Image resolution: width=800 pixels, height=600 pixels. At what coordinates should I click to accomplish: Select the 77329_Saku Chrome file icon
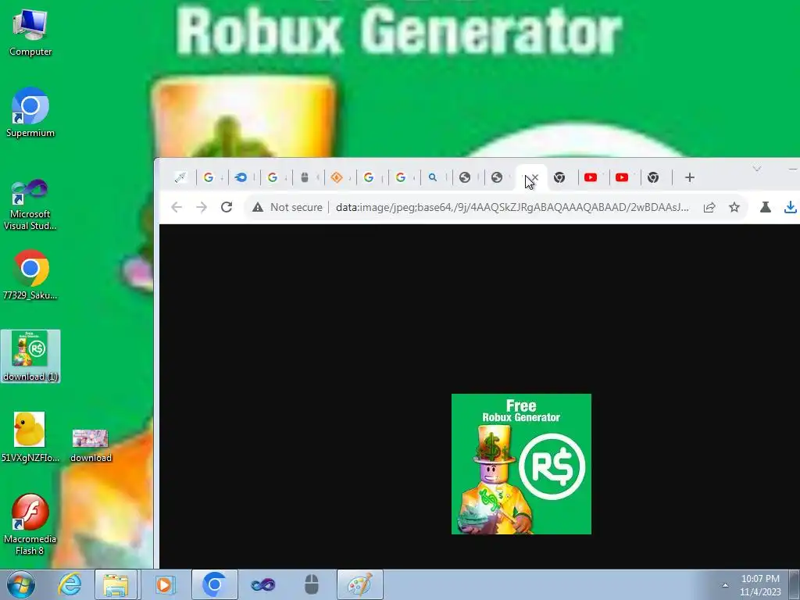30,275
